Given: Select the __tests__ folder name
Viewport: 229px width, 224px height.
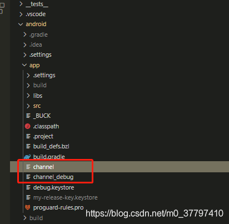Looking at the screenshot, I should pyautogui.click(x=37, y=4).
